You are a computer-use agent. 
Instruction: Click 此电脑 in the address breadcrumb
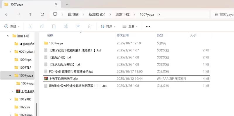pyautogui.click(x=73, y=14)
